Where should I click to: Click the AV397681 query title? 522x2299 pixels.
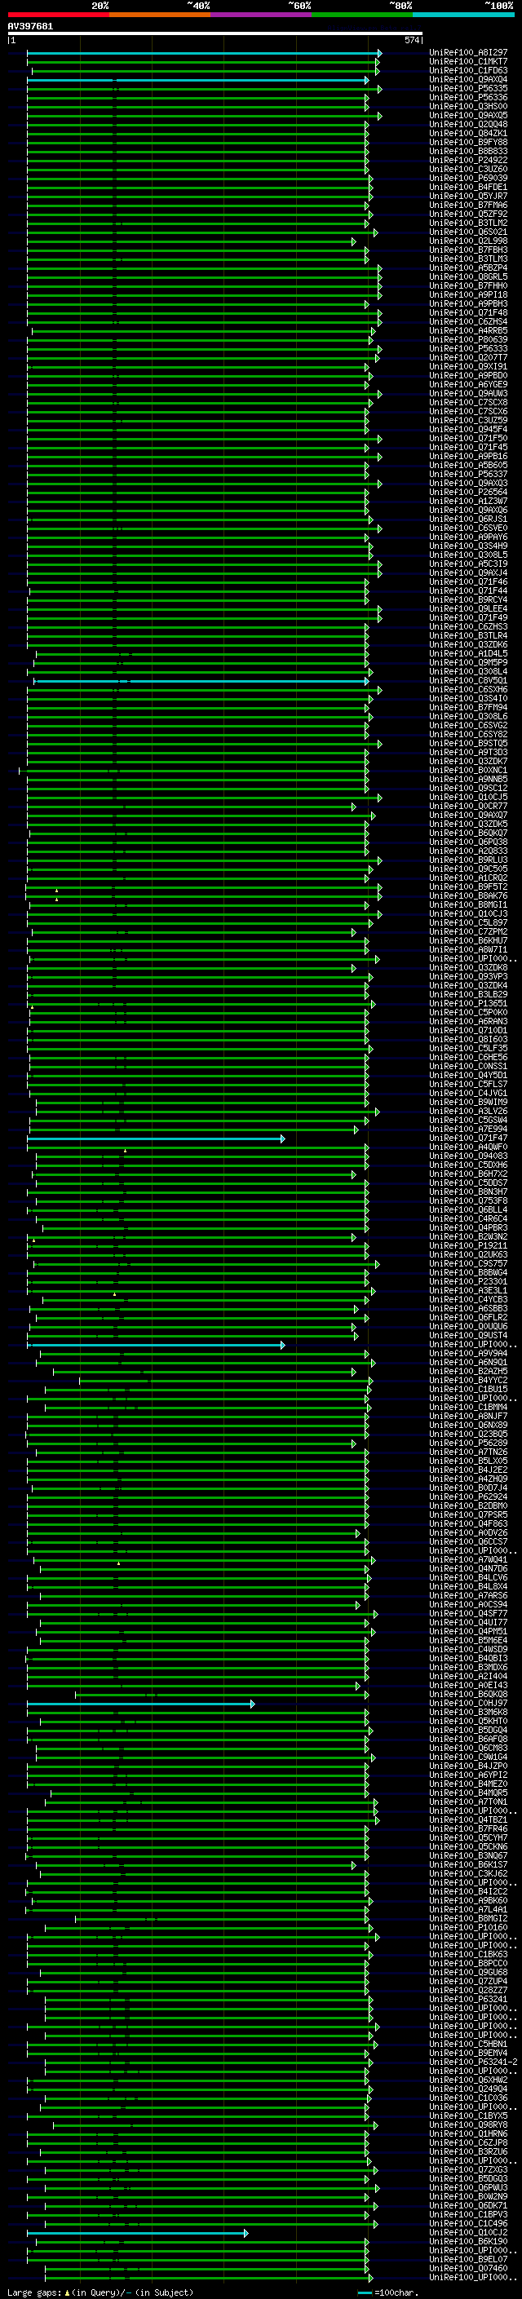coord(30,26)
